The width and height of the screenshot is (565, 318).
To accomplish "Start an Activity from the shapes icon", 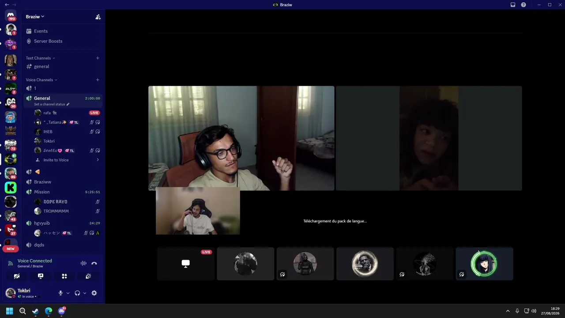I will coord(64,276).
